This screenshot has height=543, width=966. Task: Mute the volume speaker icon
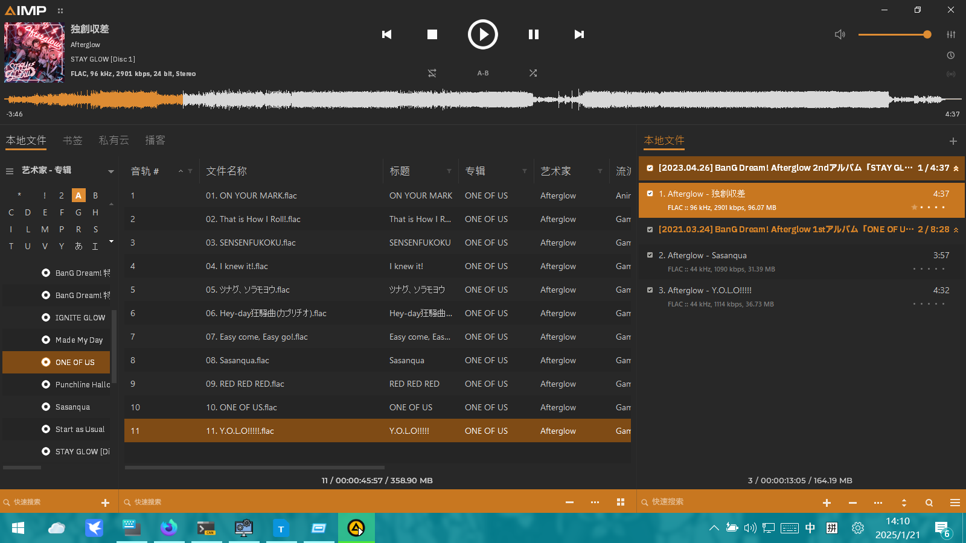[840, 34]
